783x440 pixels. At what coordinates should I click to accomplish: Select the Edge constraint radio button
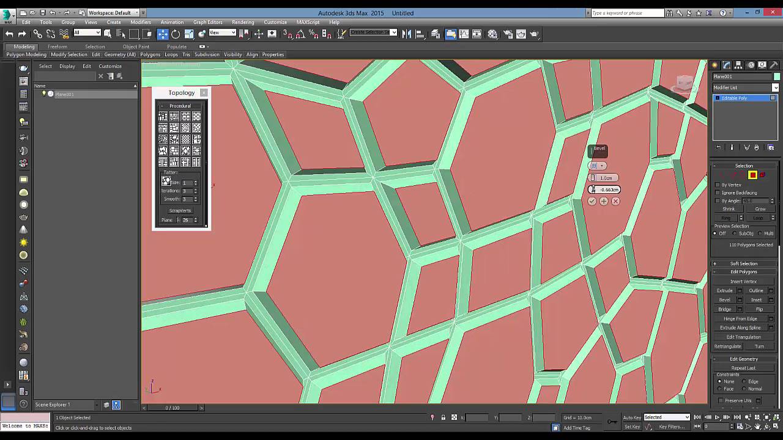pos(744,381)
